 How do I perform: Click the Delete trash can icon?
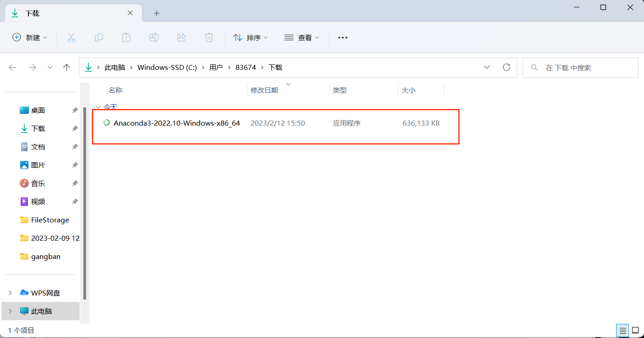(208, 37)
